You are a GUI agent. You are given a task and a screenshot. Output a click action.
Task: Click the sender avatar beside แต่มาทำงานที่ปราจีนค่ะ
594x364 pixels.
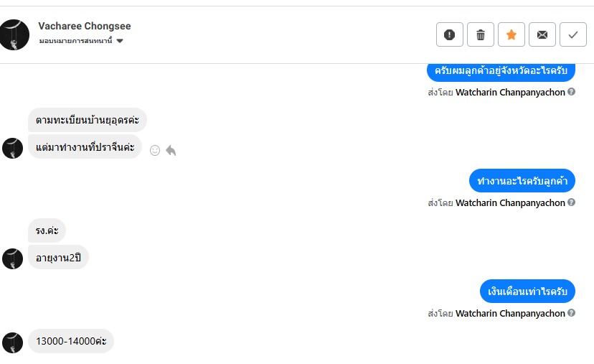(x=12, y=148)
